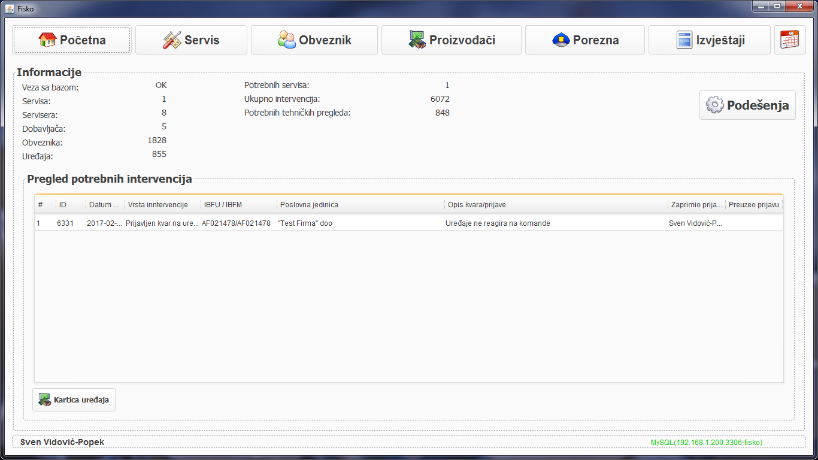This screenshot has width=818, height=460.
Task: Maximize the Fisko window
Action: pos(777,6)
